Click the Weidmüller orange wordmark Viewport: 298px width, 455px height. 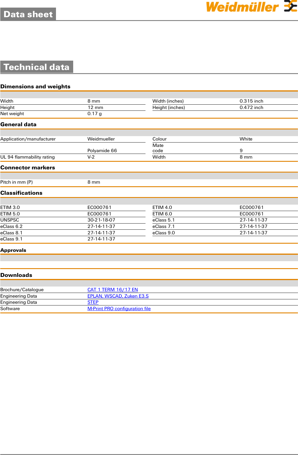242,7
